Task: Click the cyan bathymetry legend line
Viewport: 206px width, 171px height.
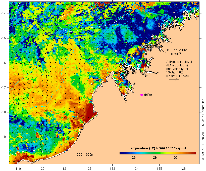Action: coord(81,157)
